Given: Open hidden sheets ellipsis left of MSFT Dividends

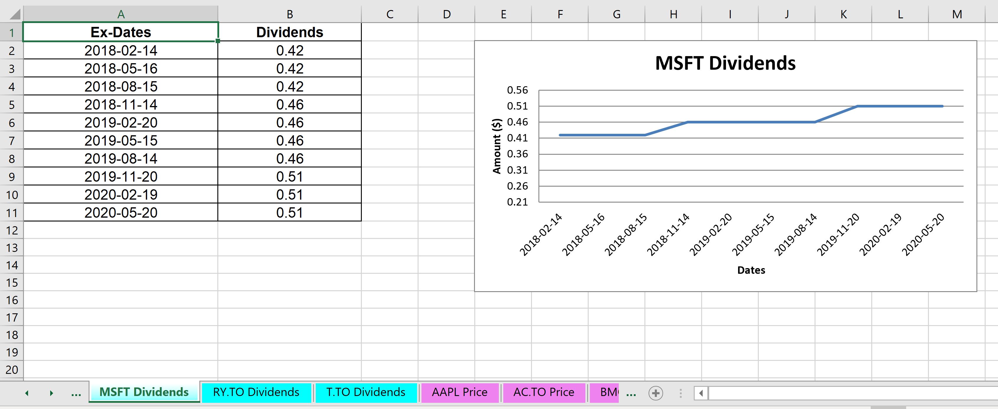Looking at the screenshot, I should (76, 394).
